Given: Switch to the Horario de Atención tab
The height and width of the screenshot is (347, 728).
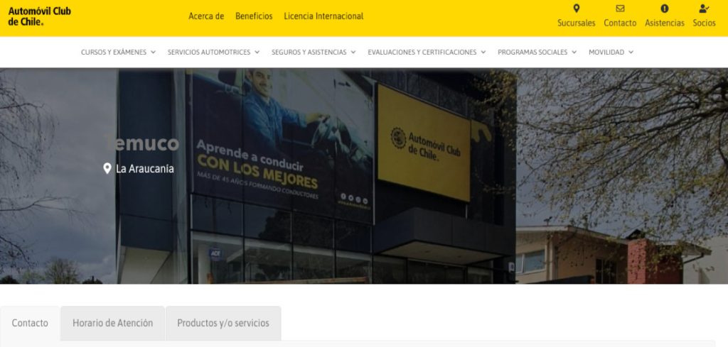Looking at the screenshot, I should click(x=112, y=324).
